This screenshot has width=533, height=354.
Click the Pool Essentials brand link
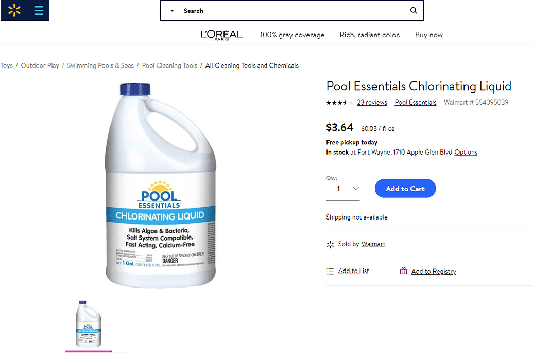point(415,102)
